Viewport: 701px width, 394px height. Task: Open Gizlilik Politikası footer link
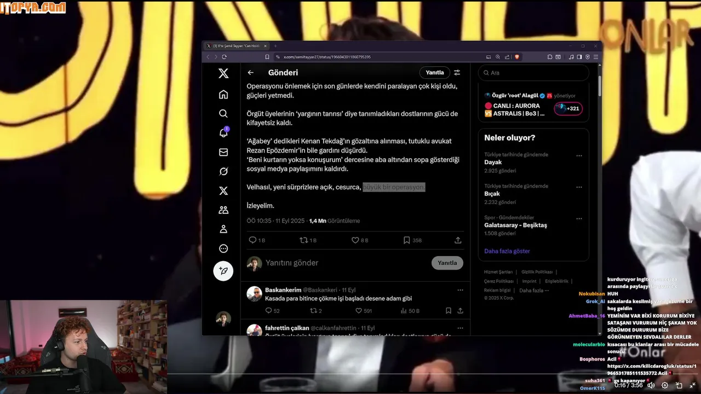(x=537, y=272)
